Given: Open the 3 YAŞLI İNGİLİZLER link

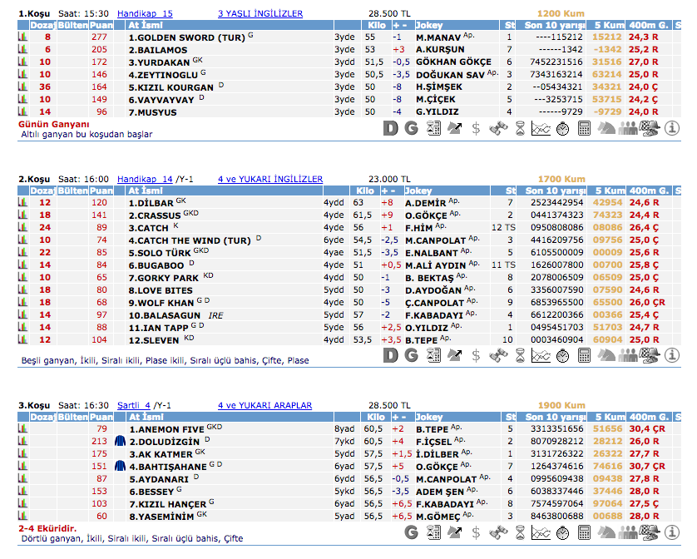Looking at the screenshot, I should (x=260, y=14).
